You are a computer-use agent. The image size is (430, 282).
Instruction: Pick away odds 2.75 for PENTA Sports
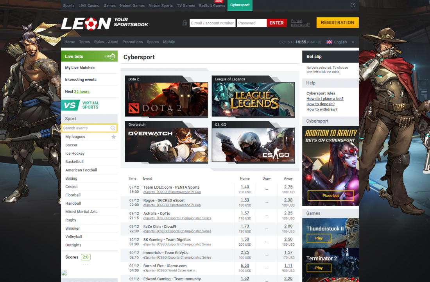click(288, 187)
